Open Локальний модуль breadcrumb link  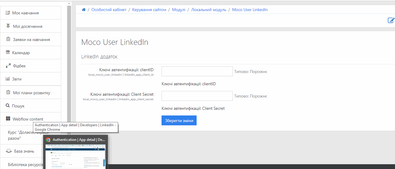pyautogui.click(x=209, y=10)
